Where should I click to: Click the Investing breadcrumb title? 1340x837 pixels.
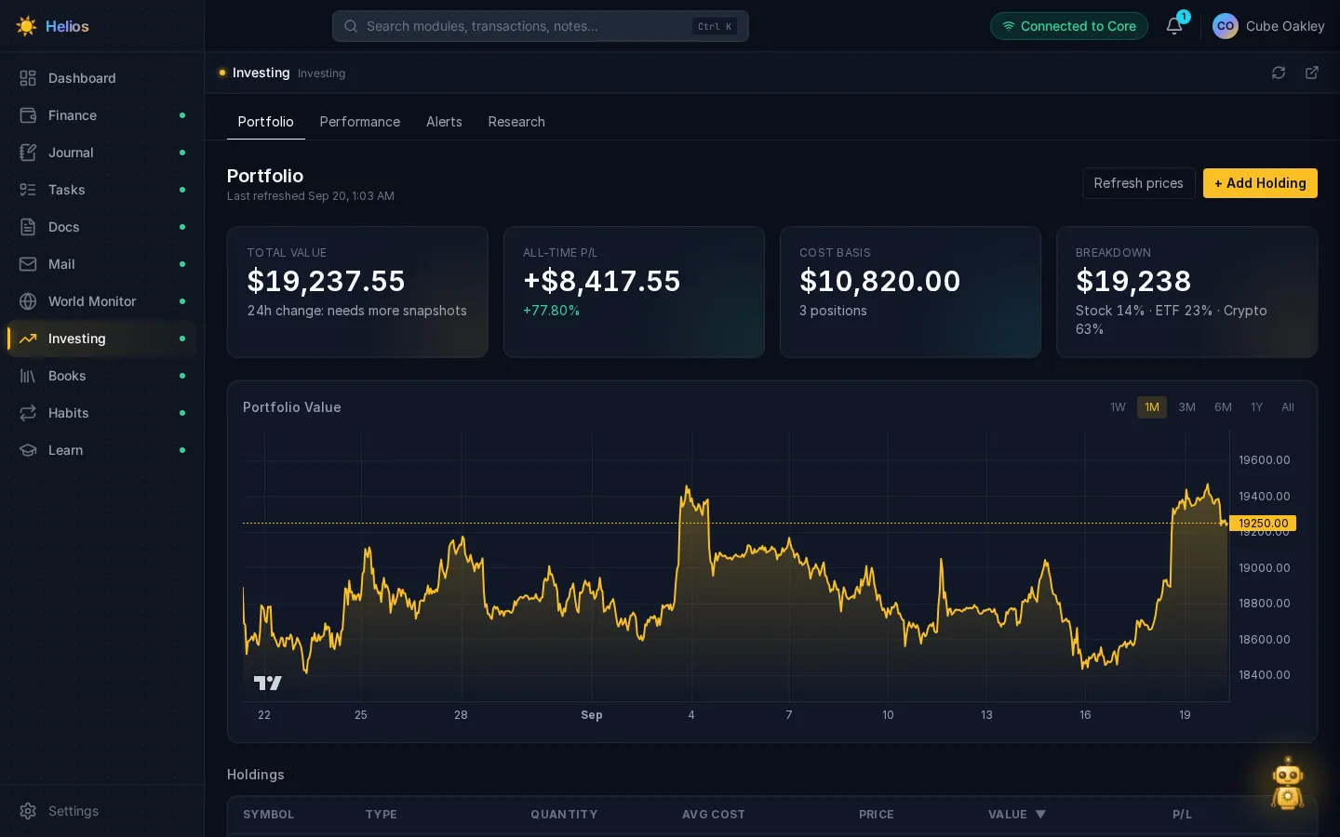(x=261, y=73)
